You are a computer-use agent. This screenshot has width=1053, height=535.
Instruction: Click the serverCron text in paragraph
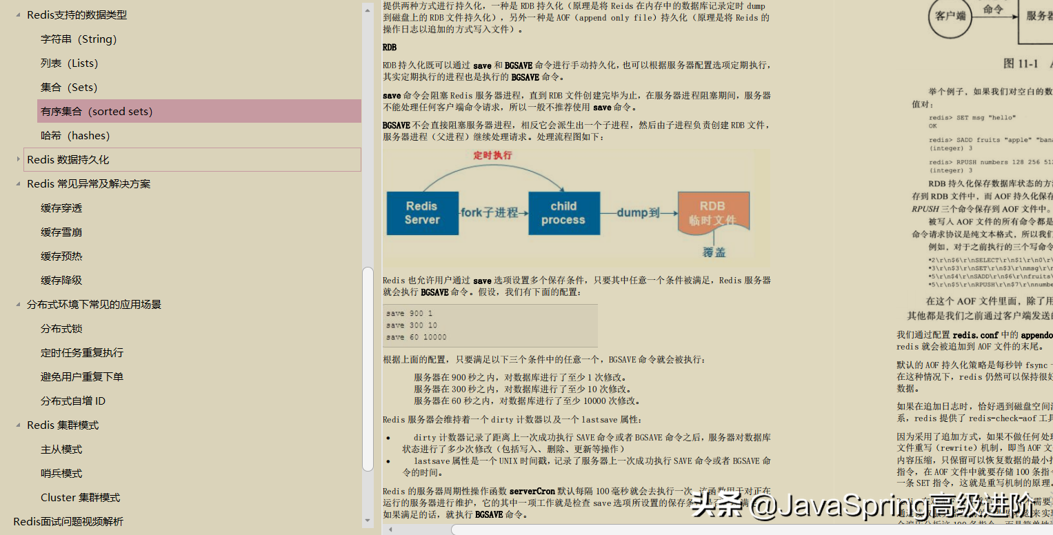point(532,492)
